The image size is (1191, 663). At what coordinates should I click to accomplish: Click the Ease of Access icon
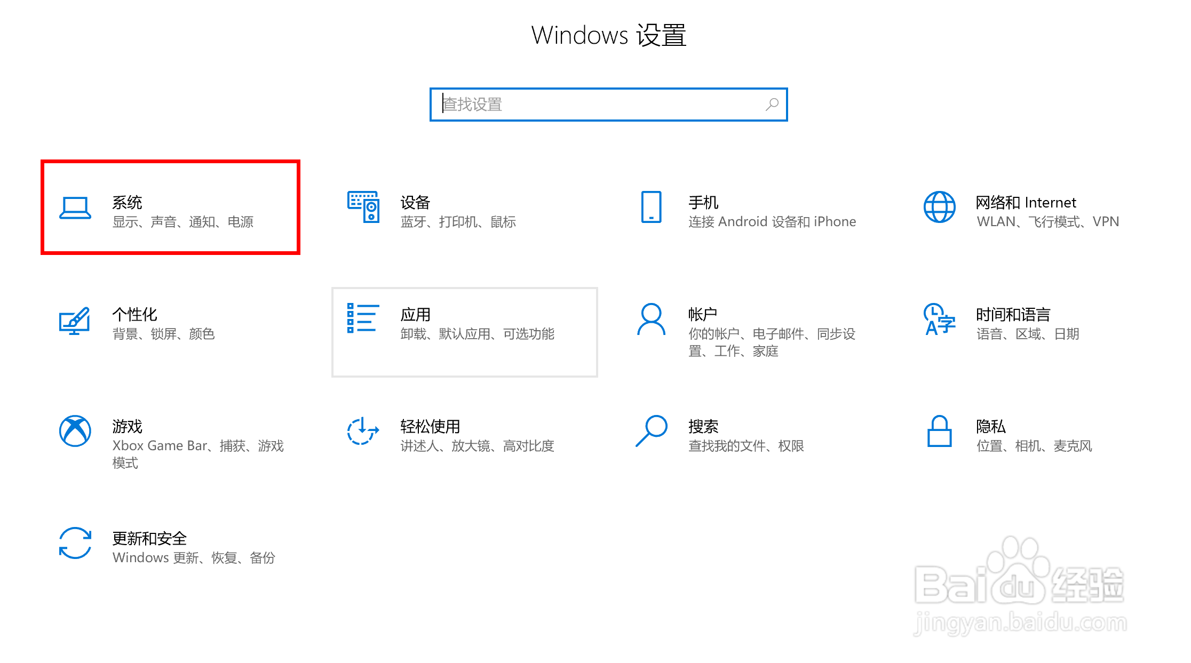coord(363,431)
